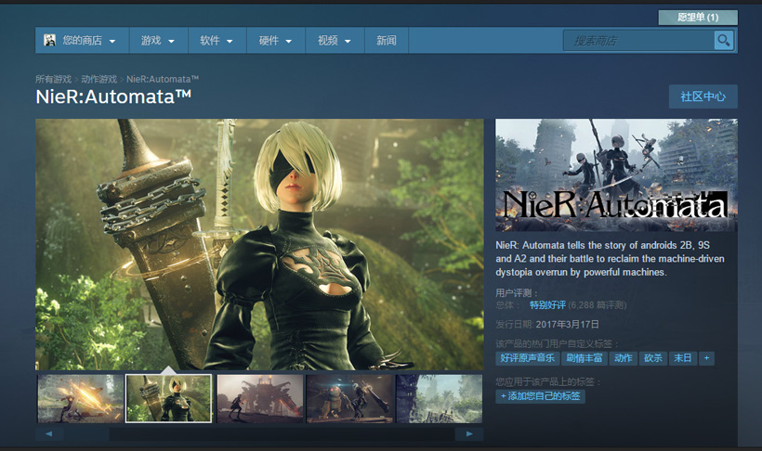Click the 所有游戏 breadcrumb link

[54, 79]
